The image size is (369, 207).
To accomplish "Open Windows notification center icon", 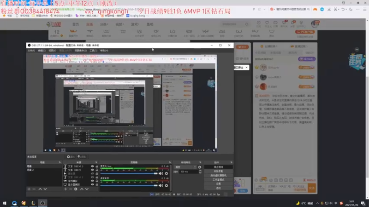I will point(363,203).
